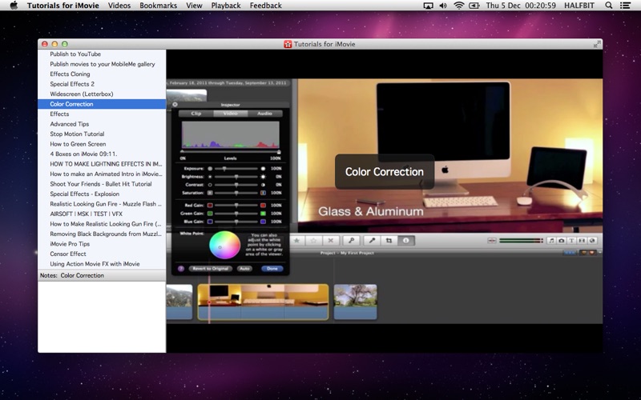Click the White Point color wheel
Viewport: 641px width, 400px height.
224,246
